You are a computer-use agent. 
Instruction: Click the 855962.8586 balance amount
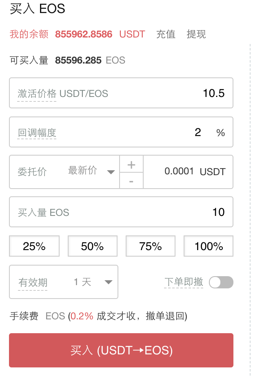pyautogui.click(x=84, y=34)
